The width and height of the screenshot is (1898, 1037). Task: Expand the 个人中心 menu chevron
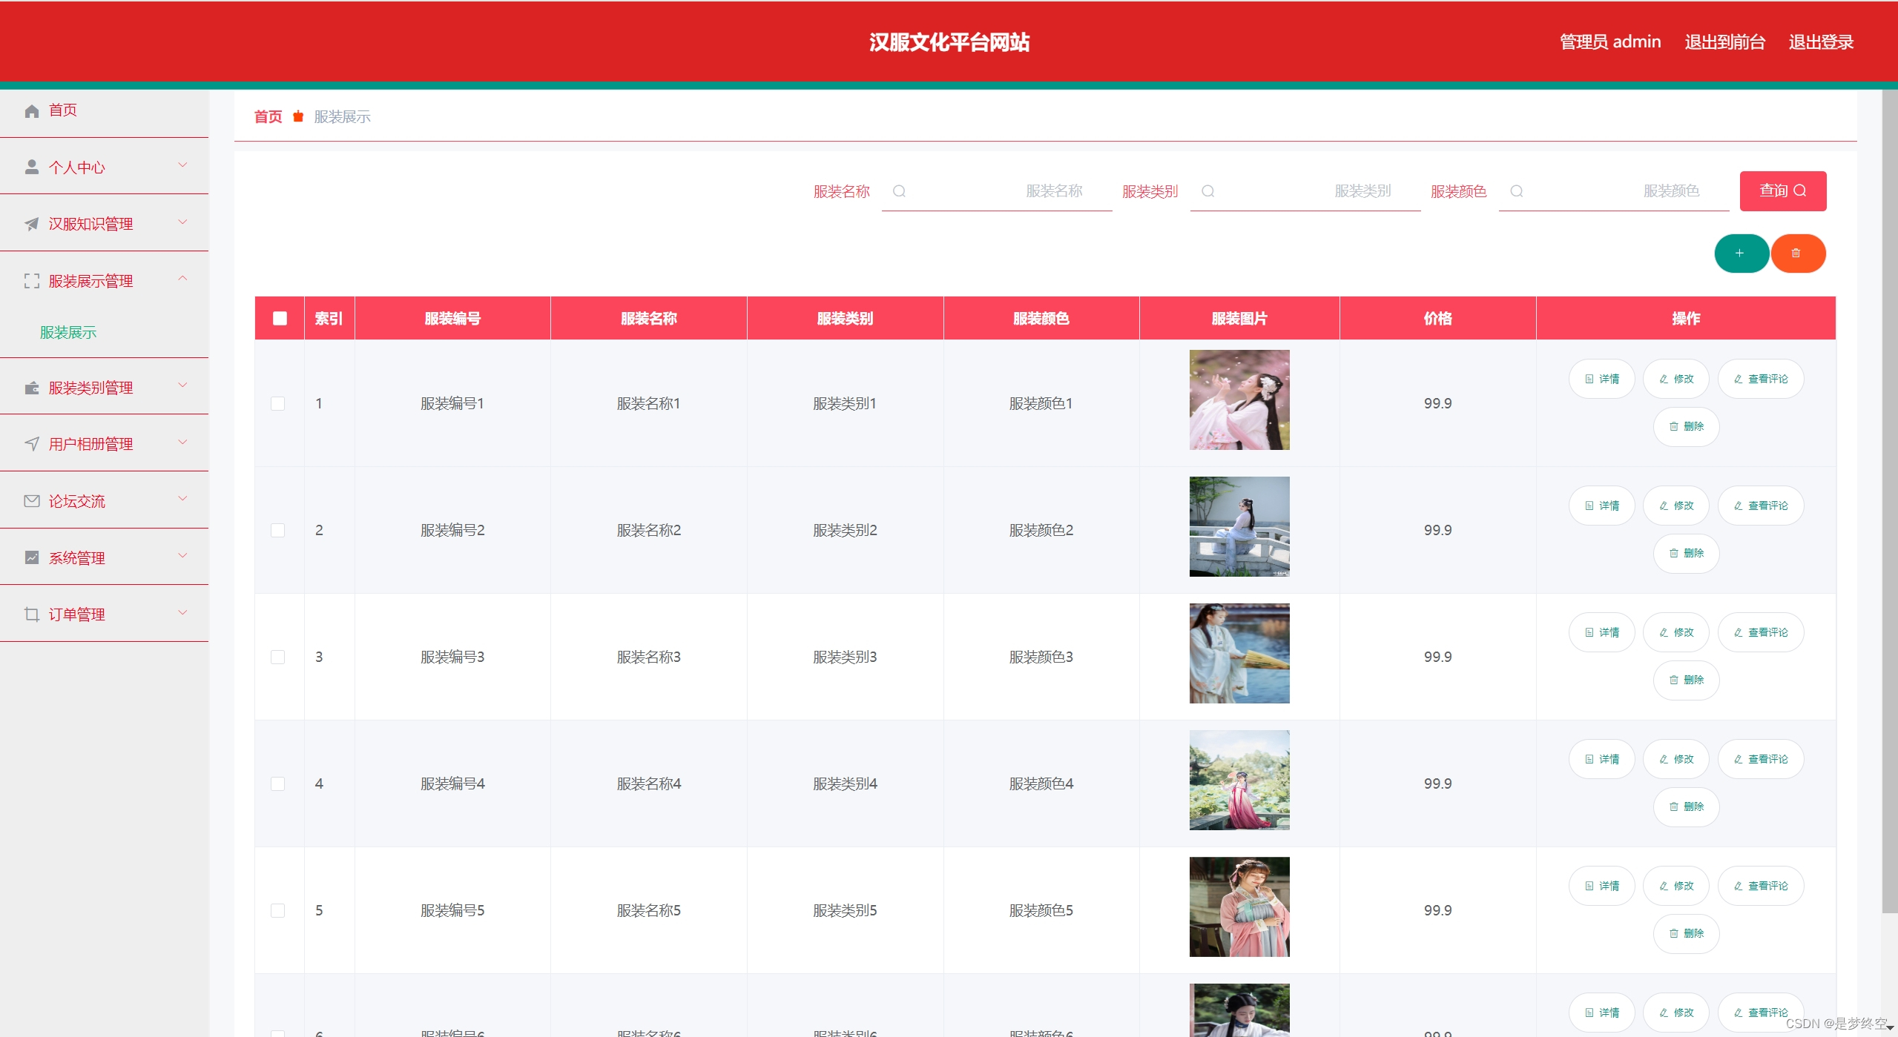coord(182,165)
